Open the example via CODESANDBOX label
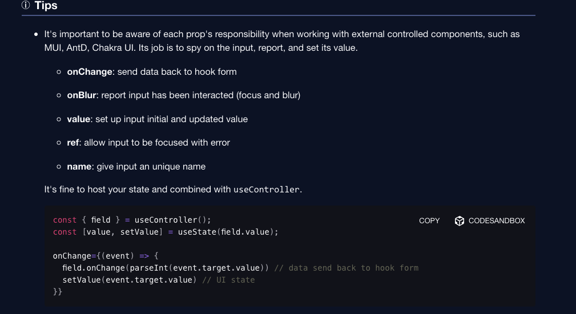This screenshot has width=576, height=314. [x=497, y=221]
